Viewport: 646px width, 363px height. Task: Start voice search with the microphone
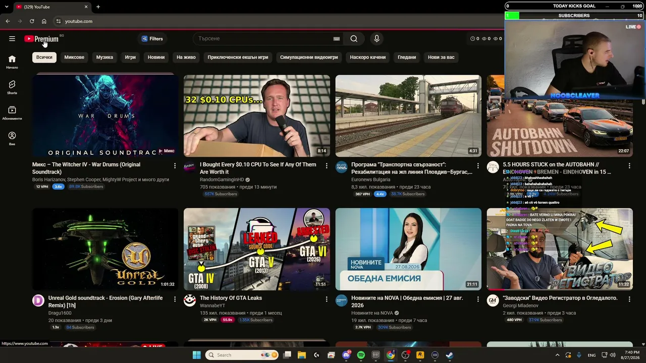click(376, 39)
